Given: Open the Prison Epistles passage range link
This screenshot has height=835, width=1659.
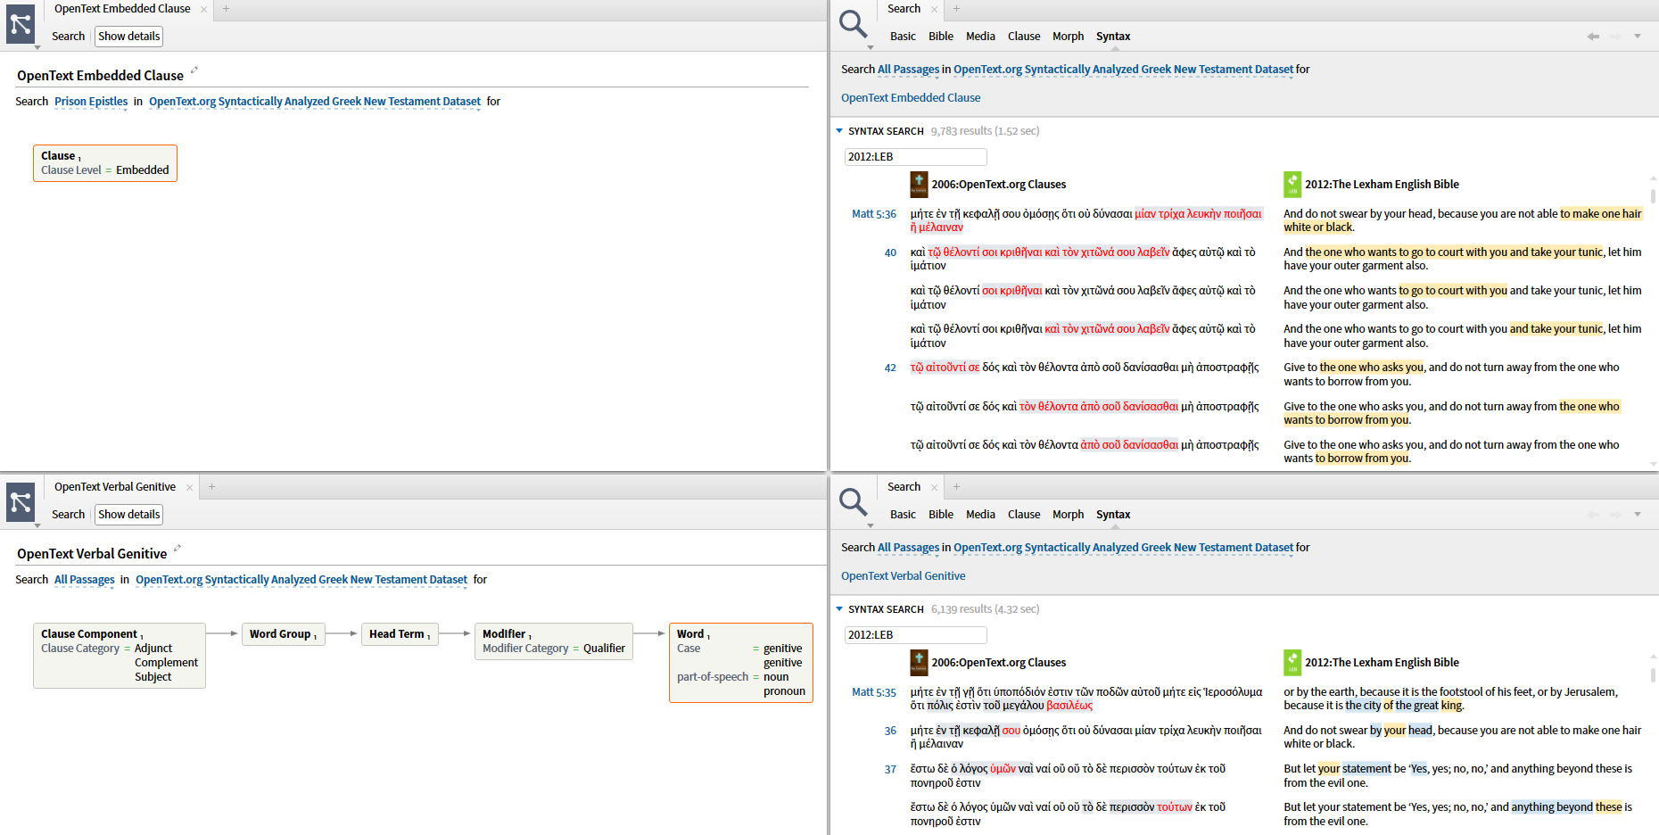Looking at the screenshot, I should pos(91,102).
